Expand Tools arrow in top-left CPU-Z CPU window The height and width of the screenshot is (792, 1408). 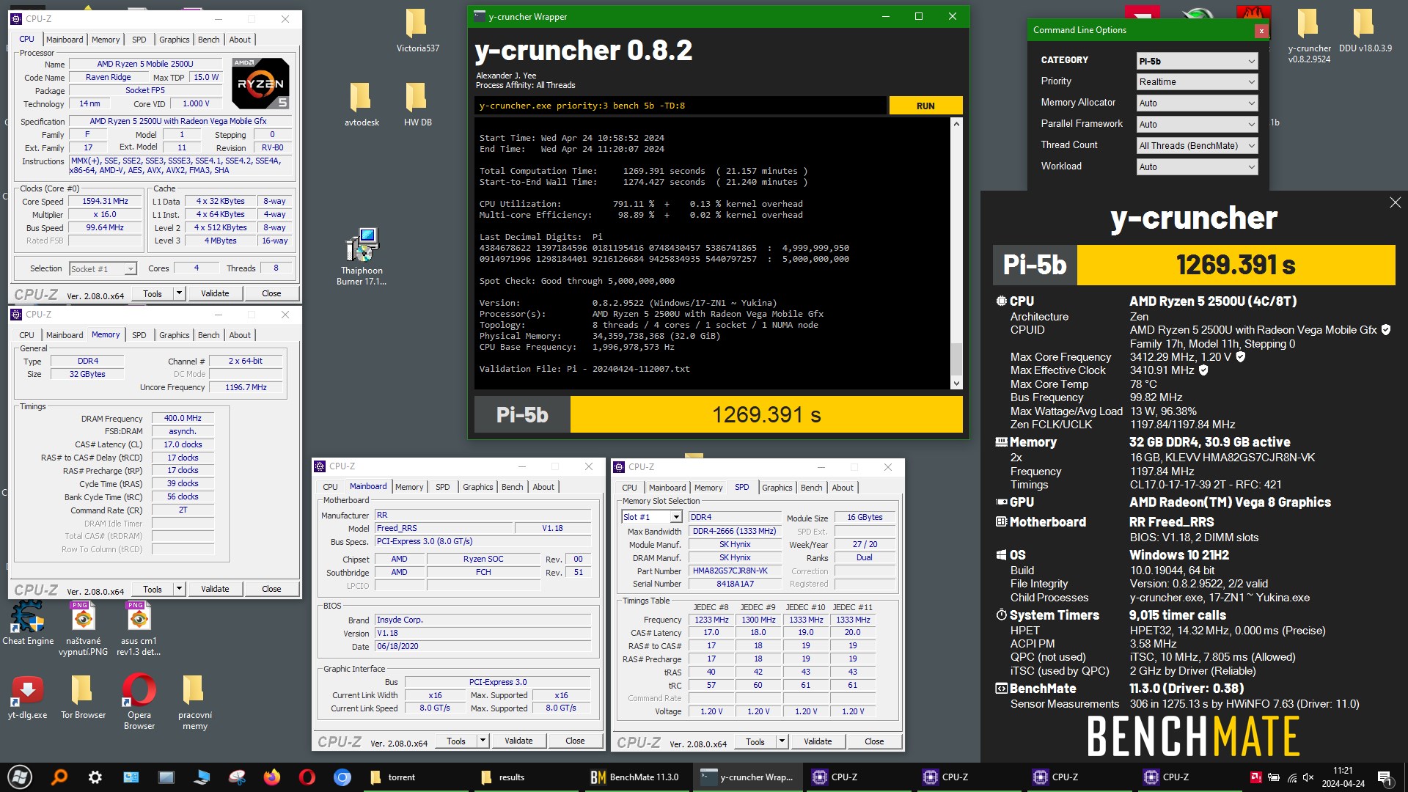pos(179,293)
